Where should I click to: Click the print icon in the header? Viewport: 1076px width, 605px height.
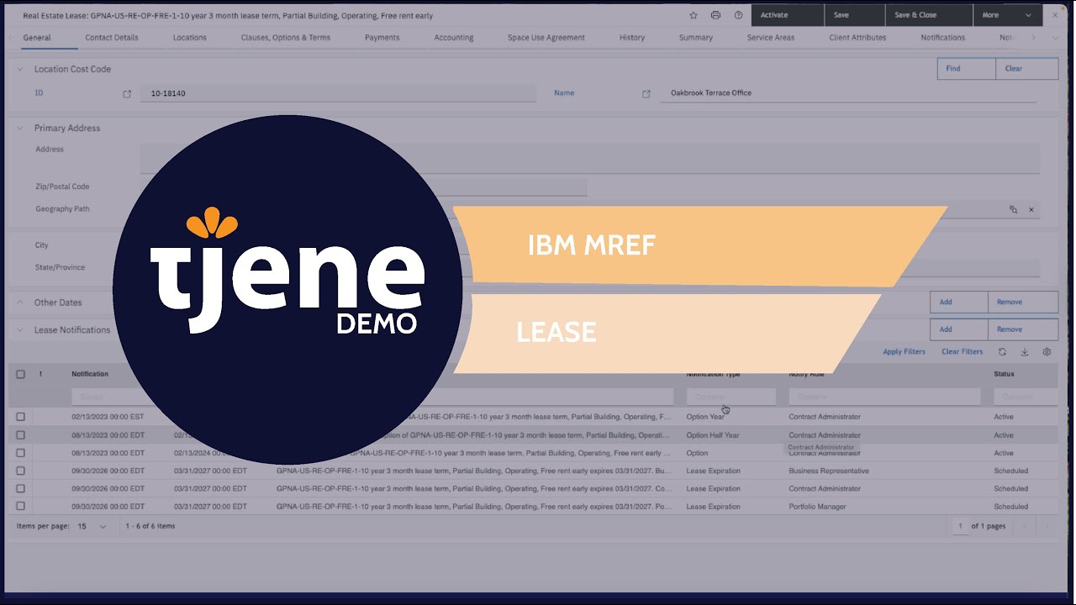(715, 15)
